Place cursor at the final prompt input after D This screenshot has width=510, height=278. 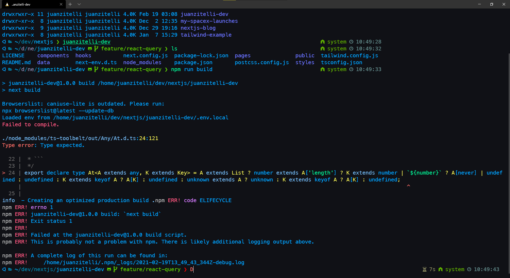(x=194, y=269)
